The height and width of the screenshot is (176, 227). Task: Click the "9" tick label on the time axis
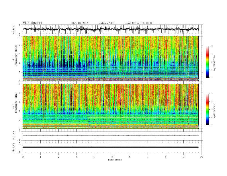click(183, 157)
